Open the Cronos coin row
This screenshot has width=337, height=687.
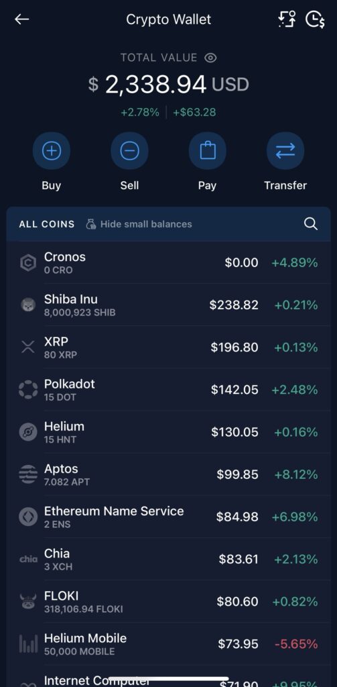point(169,262)
